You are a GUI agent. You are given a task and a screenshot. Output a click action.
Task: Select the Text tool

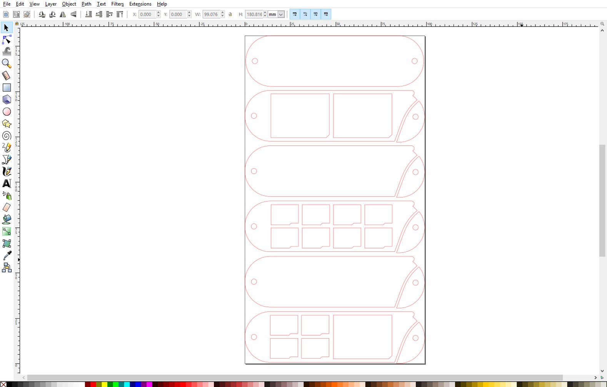(x=7, y=184)
